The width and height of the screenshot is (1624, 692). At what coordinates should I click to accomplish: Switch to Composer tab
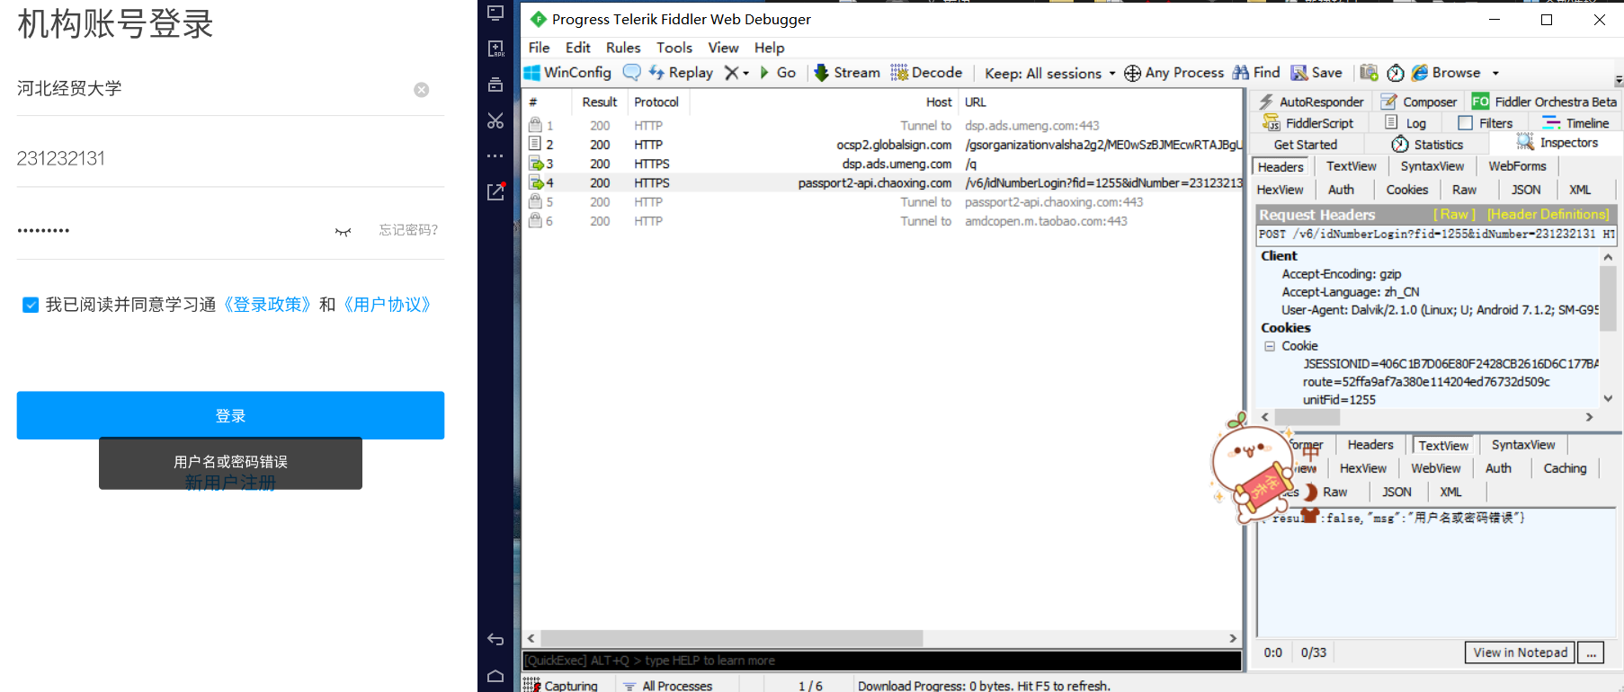1419,102
